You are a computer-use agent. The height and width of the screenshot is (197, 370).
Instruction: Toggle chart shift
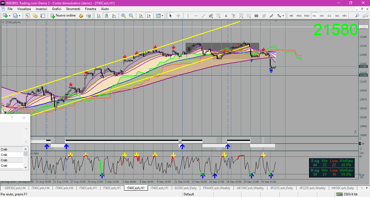tap(149, 16)
